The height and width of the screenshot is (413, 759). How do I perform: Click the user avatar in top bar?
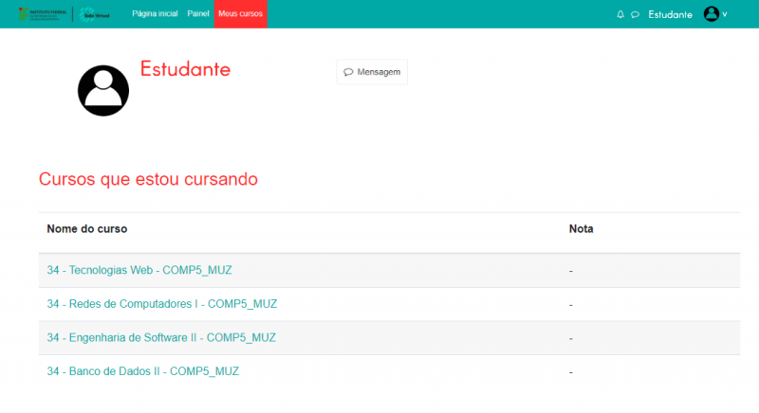(711, 14)
